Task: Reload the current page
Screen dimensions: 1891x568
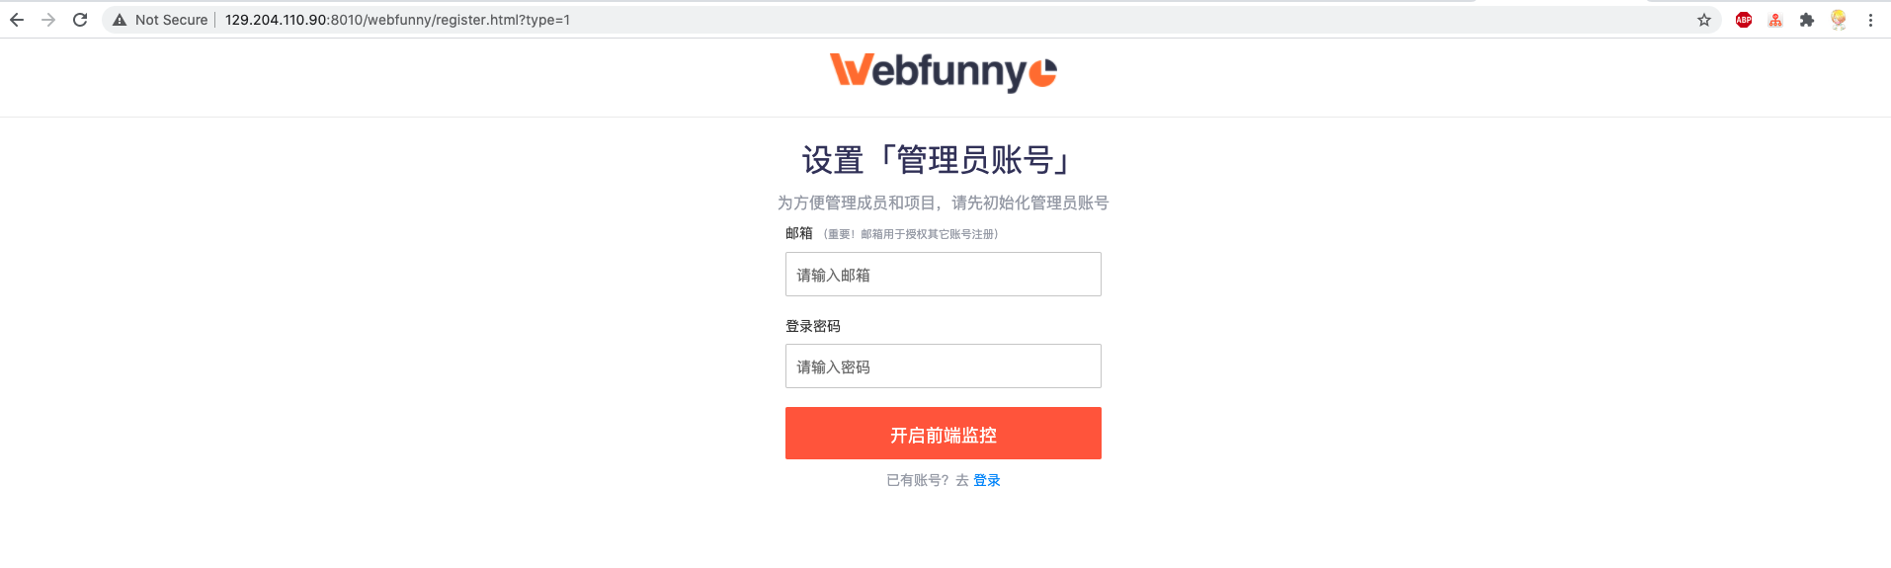Action: (80, 20)
